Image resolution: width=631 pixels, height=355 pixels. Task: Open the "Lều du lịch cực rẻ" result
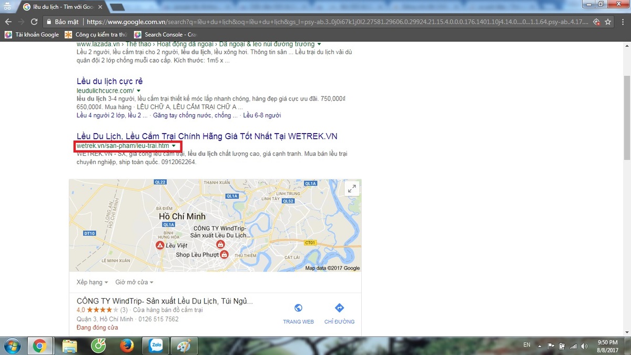point(109,82)
